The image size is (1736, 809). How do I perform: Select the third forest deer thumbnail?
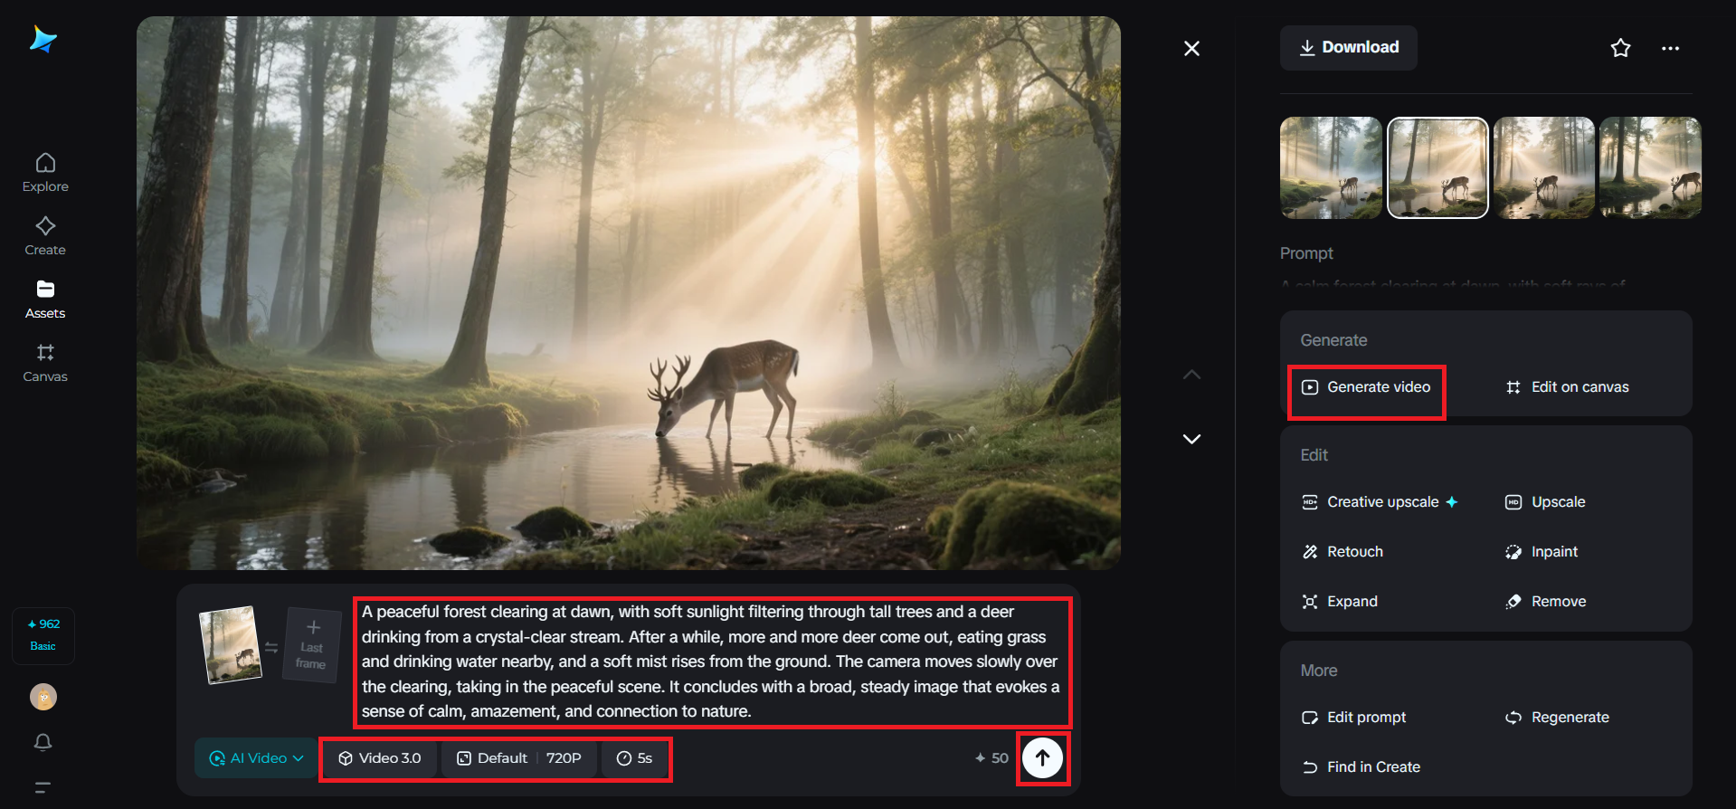coord(1543,167)
